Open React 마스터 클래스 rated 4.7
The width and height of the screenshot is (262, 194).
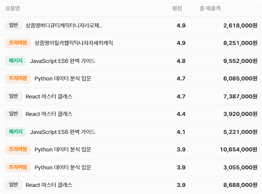click(49, 97)
